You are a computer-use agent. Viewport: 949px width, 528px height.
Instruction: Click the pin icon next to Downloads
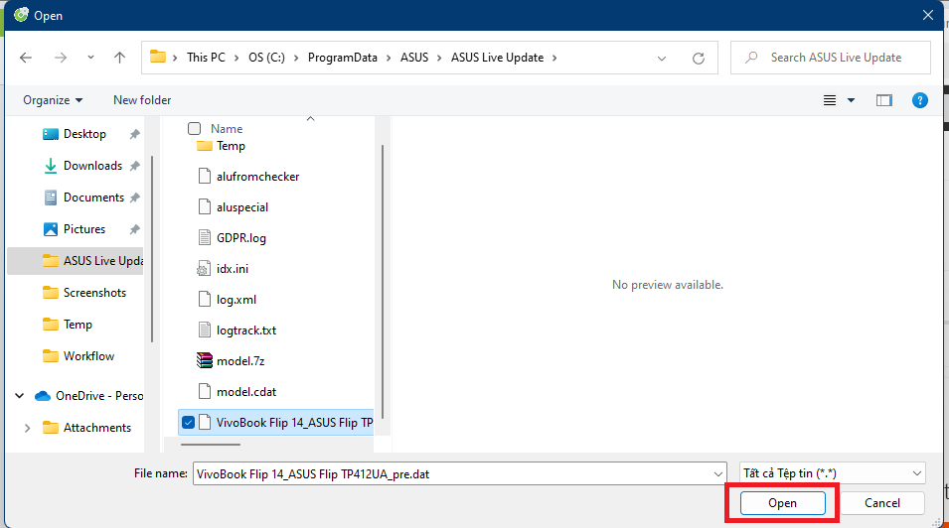pos(134,166)
